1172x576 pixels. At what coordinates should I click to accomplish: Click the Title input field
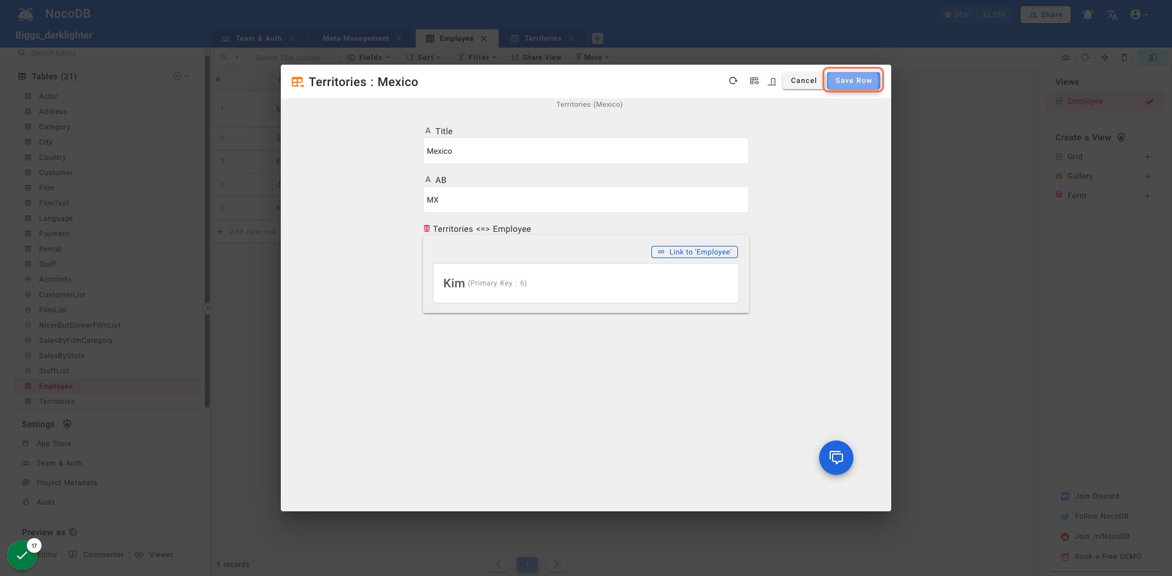click(x=586, y=151)
